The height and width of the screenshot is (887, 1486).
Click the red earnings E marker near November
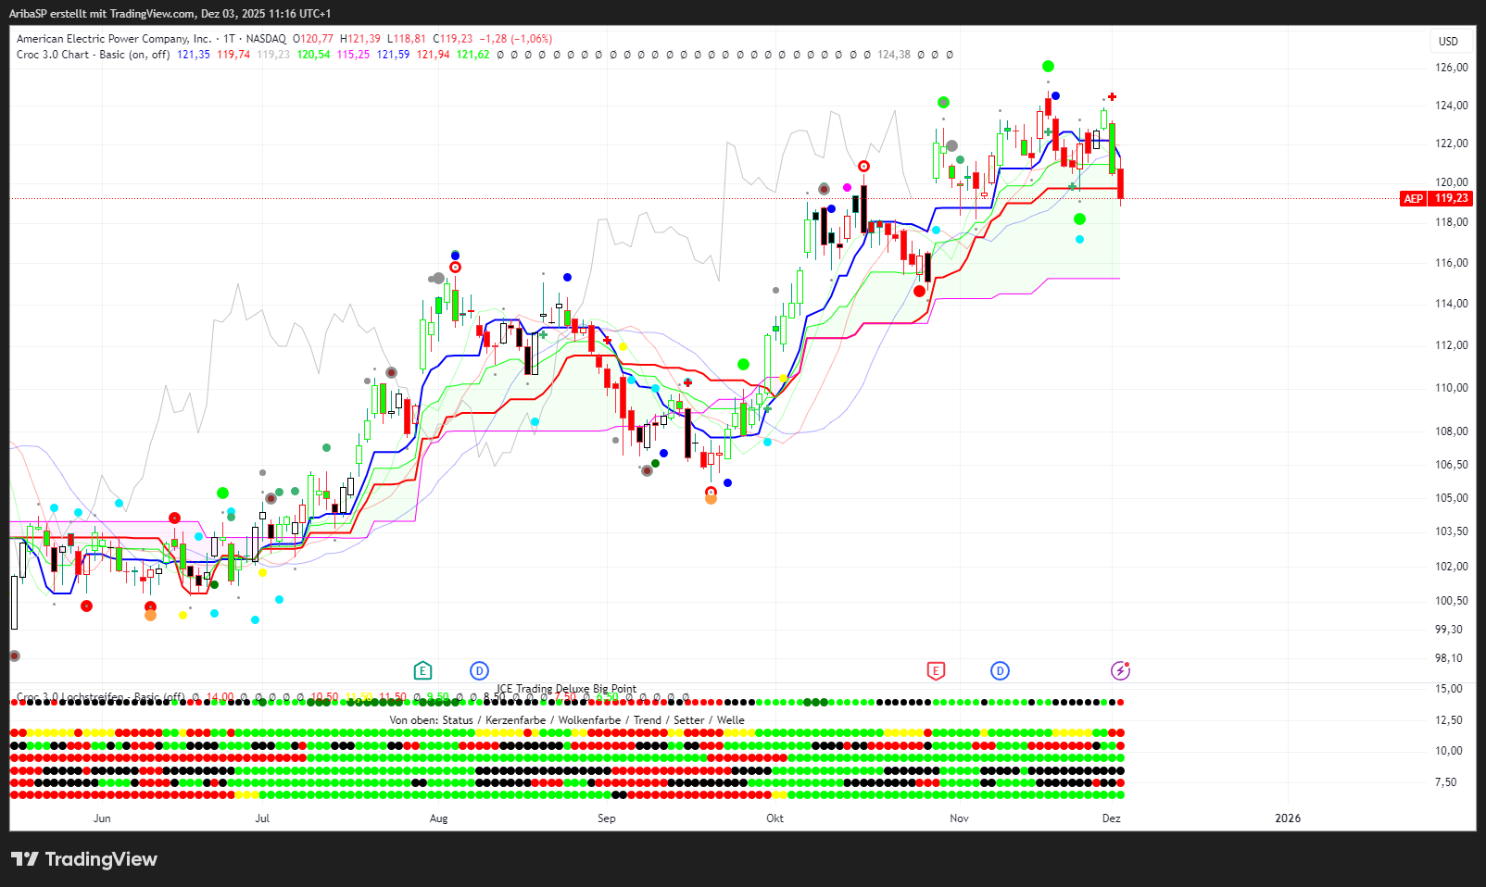[936, 670]
